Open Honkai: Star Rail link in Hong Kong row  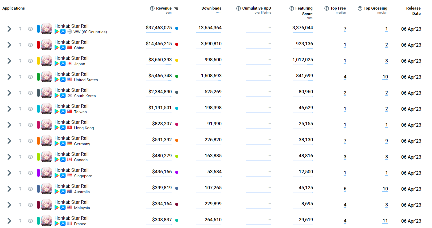coord(72,122)
